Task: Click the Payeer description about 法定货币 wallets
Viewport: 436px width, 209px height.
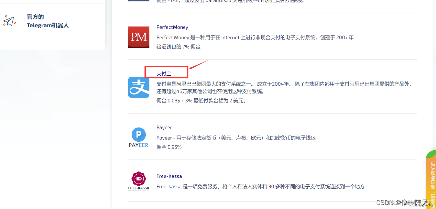Action: click(236, 138)
